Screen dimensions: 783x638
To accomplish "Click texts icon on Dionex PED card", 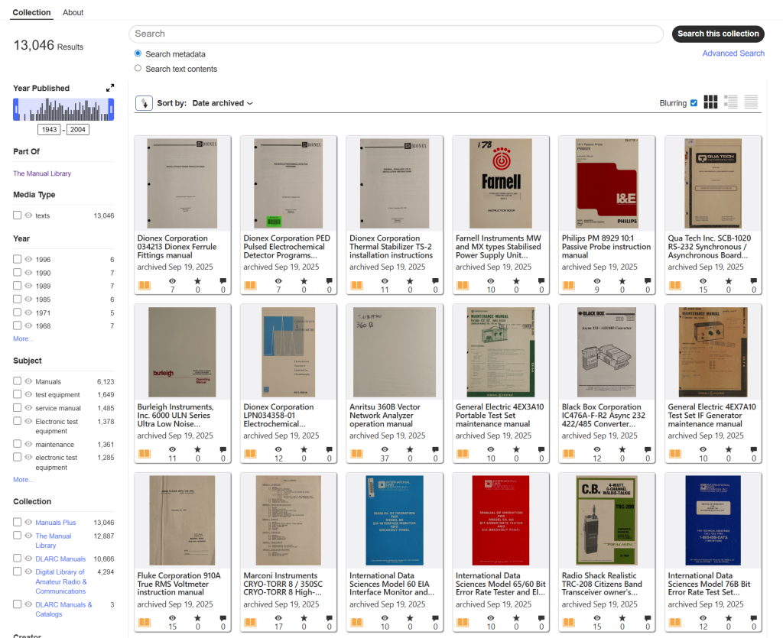I will click(250, 285).
